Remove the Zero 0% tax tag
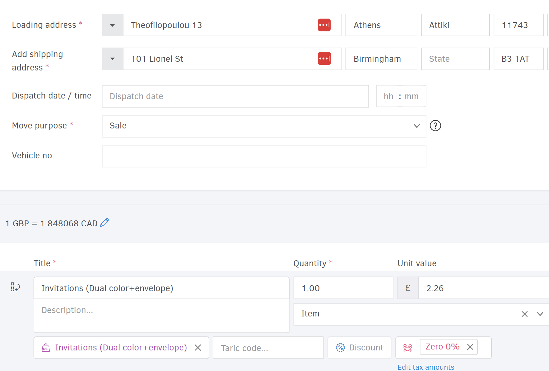Viewport: 549px width, 371px height. pos(470,347)
